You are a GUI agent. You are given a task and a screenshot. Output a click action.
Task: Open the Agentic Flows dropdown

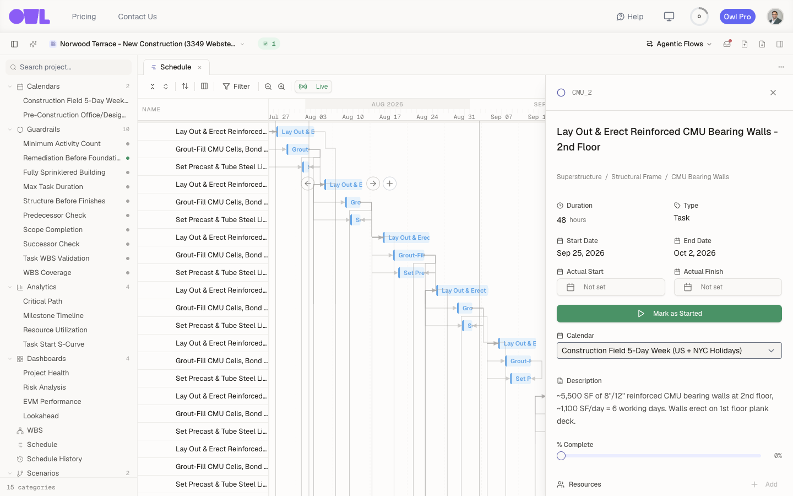(679, 44)
